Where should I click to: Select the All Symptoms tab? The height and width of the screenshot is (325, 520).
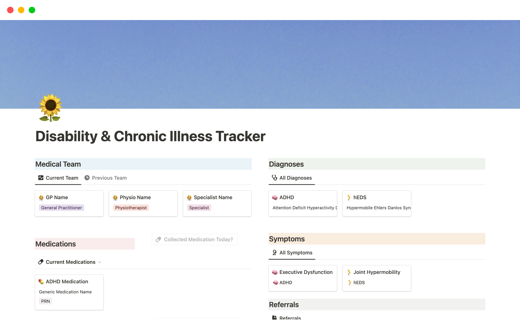[x=296, y=252]
